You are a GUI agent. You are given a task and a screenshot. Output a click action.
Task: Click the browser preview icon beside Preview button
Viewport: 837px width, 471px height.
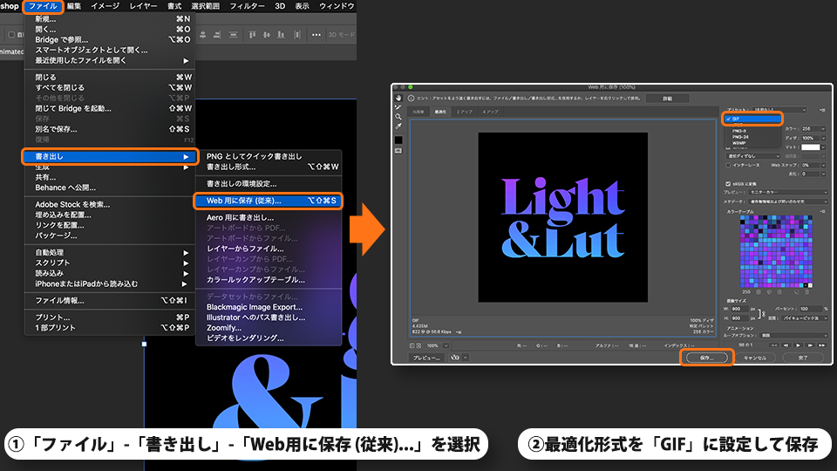455,358
